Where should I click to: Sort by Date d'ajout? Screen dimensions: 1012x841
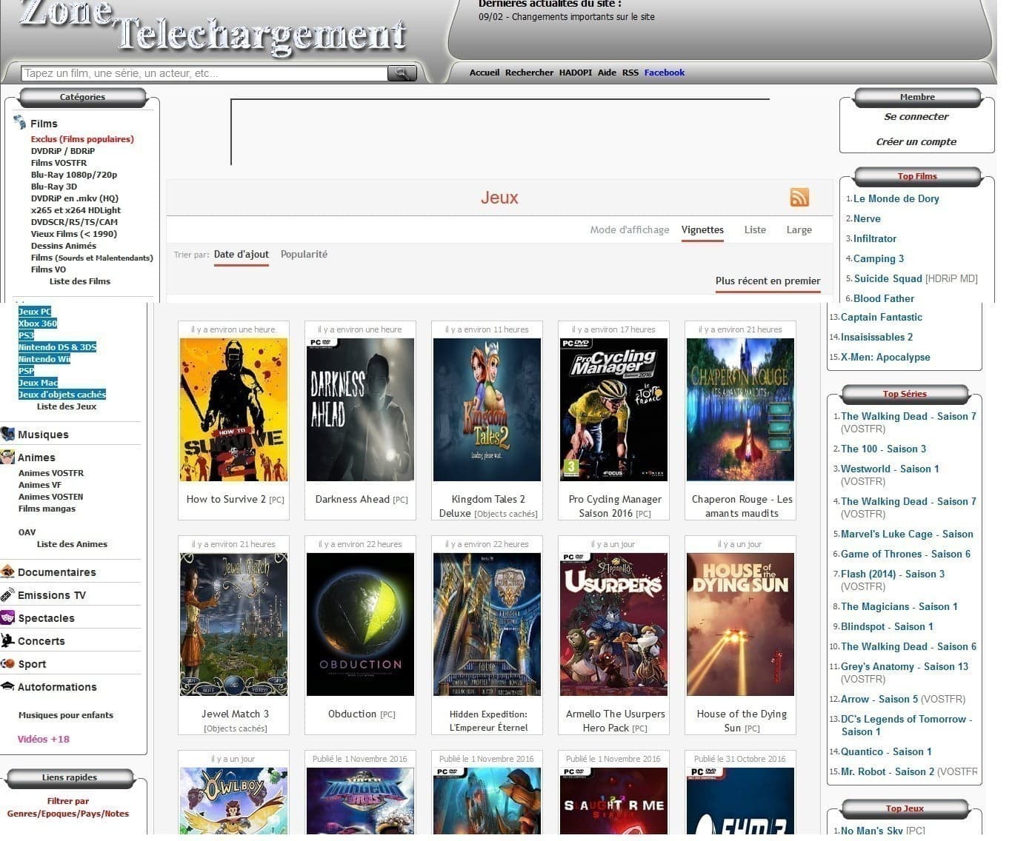241,254
